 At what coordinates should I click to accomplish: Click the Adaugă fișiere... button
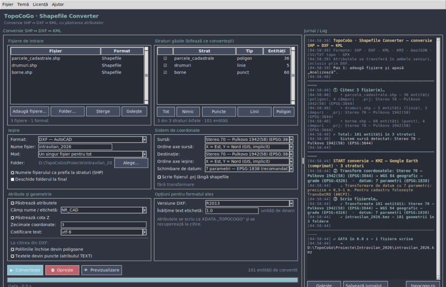(x=29, y=111)
